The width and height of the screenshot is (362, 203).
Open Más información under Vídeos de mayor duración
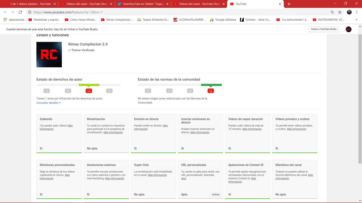pyautogui.click(x=252, y=129)
